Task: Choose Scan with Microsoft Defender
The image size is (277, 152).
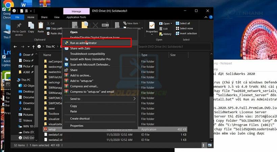Action: coord(90,65)
